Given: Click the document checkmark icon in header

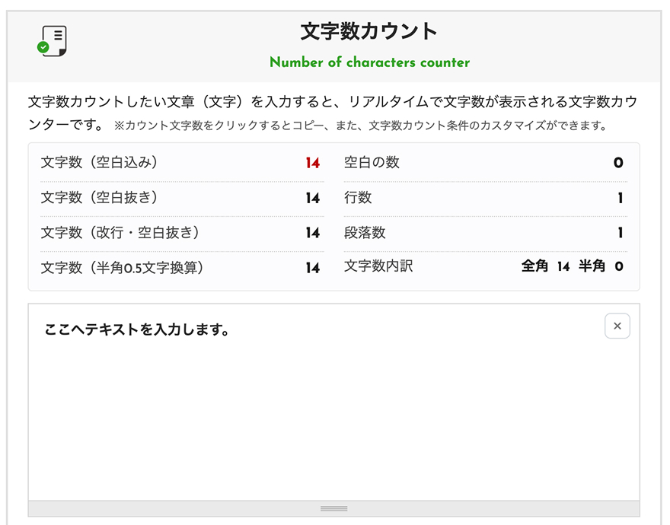Looking at the screenshot, I should click(x=52, y=41).
